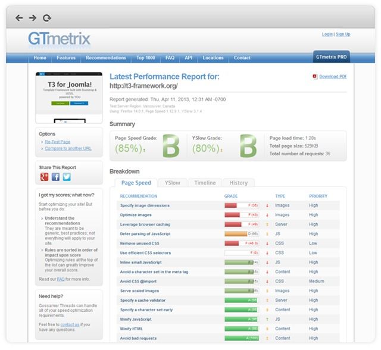Share report on Twitter

(x=67, y=177)
